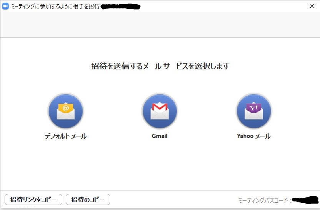The image size is (320, 210).
Task: Select the Gmail envelope icon
Action: tap(159, 111)
